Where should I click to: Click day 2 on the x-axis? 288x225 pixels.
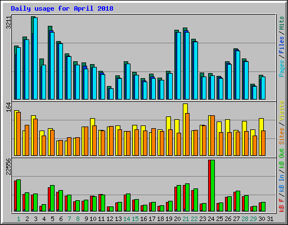click(x=27, y=219)
